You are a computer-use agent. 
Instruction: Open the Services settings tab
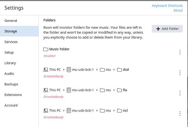[x=19, y=42]
